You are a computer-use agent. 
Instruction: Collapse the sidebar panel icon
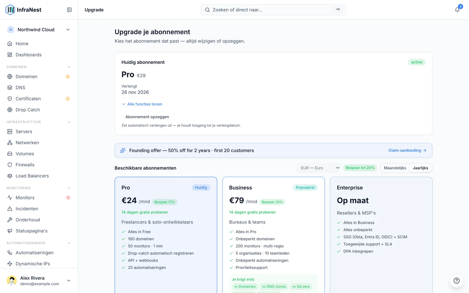[69, 10]
